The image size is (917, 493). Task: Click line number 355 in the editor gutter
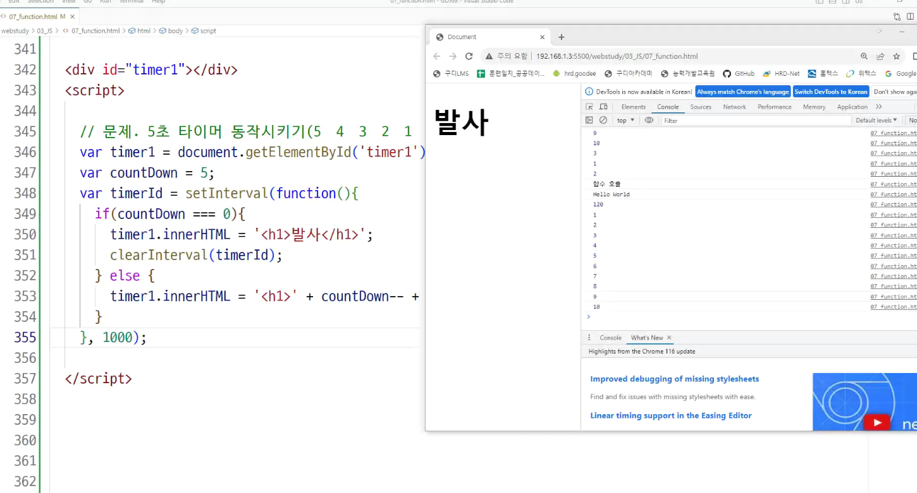pyautogui.click(x=25, y=337)
